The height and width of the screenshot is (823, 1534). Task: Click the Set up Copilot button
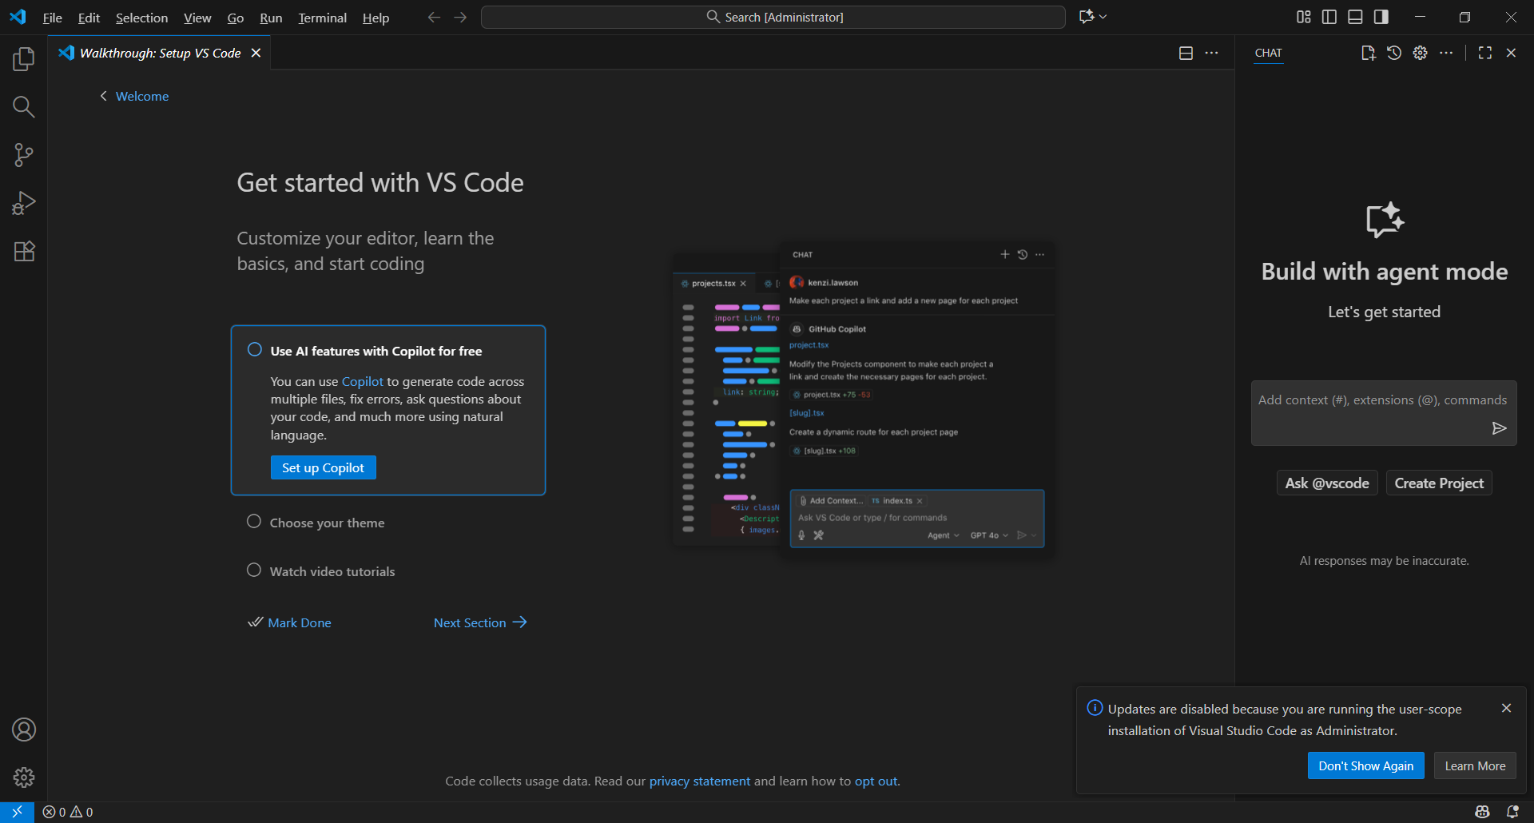coord(323,467)
